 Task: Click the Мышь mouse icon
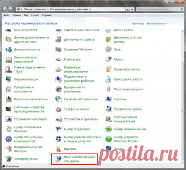tap(108, 59)
